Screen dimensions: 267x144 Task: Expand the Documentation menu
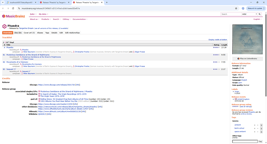point(80,19)
